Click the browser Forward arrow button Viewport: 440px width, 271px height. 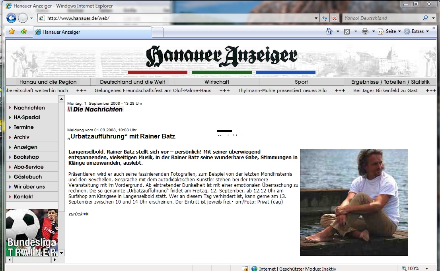tap(23, 18)
